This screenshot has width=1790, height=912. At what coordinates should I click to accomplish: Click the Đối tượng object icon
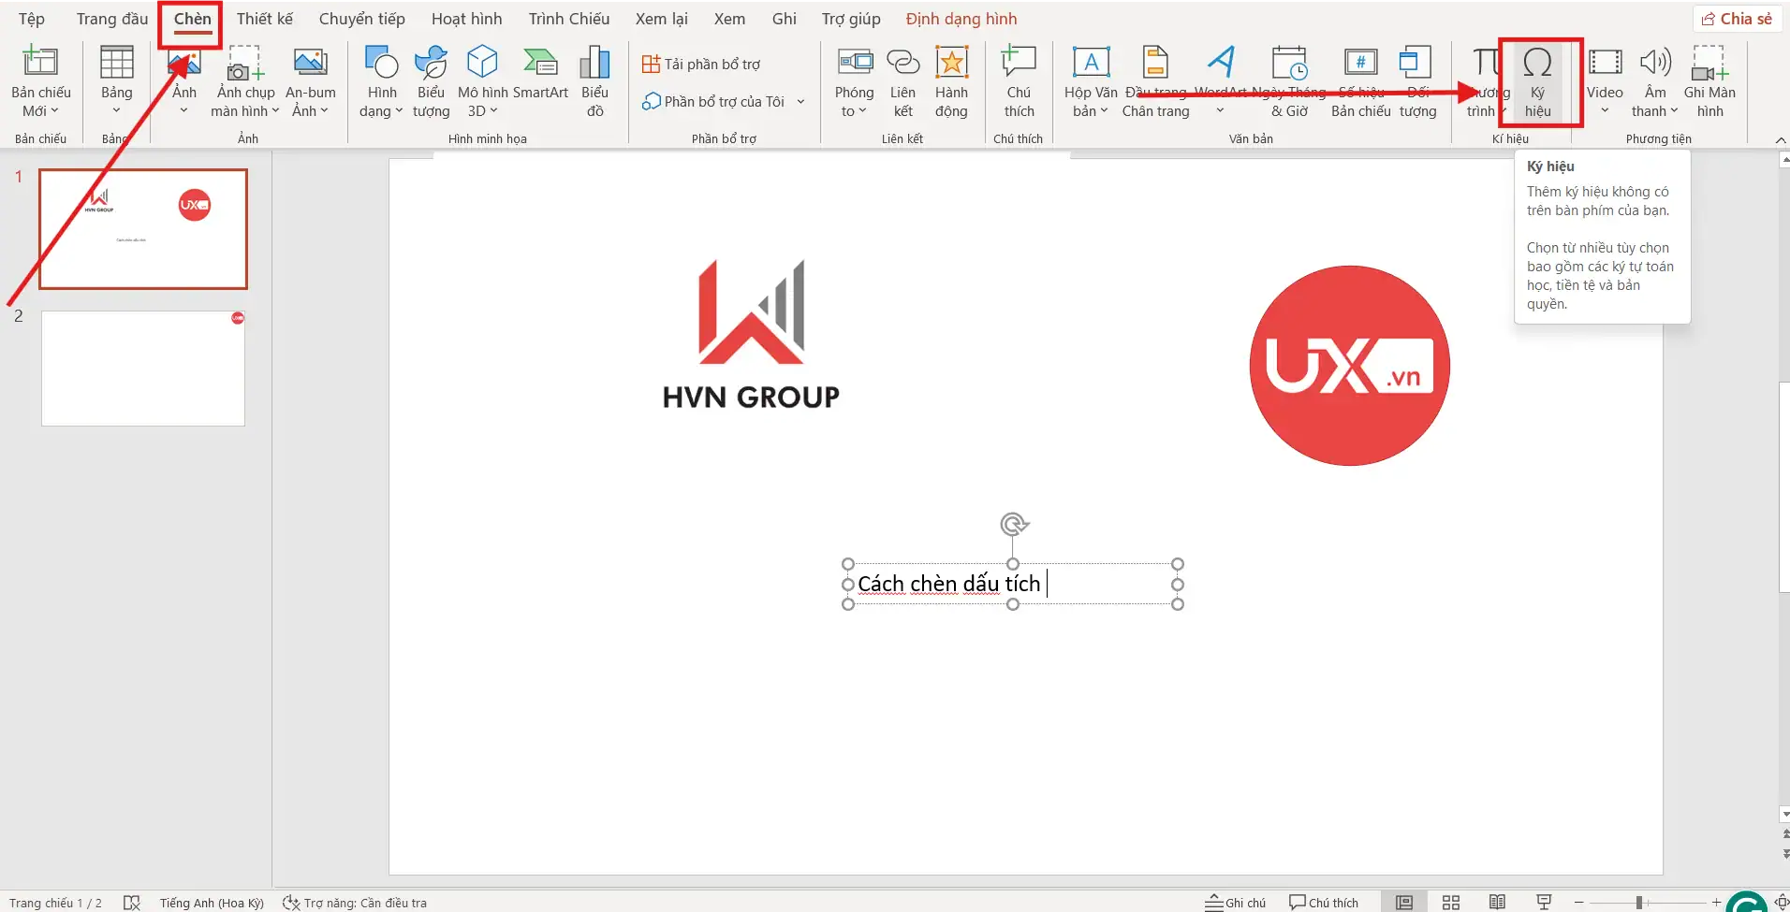click(1416, 63)
